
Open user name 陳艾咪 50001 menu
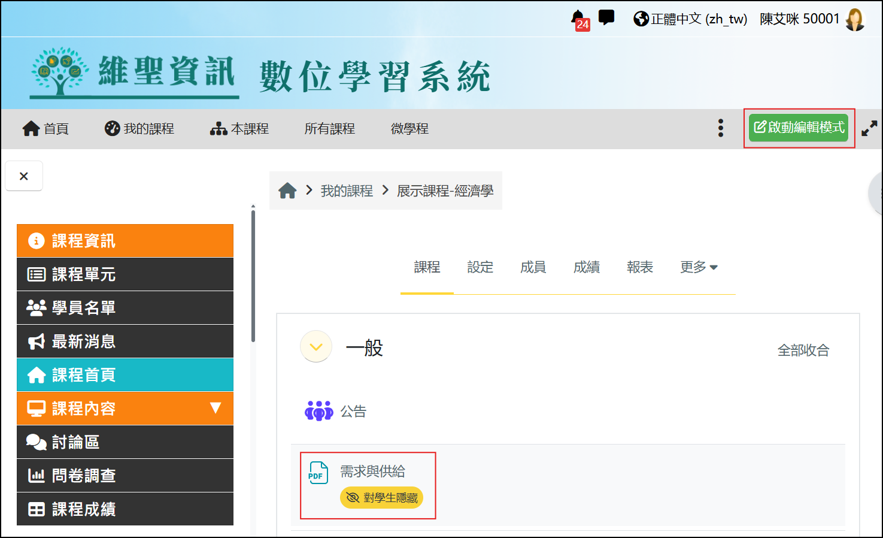pos(800,19)
